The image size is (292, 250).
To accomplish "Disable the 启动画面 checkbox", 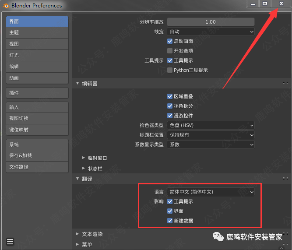I will point(170,41).
